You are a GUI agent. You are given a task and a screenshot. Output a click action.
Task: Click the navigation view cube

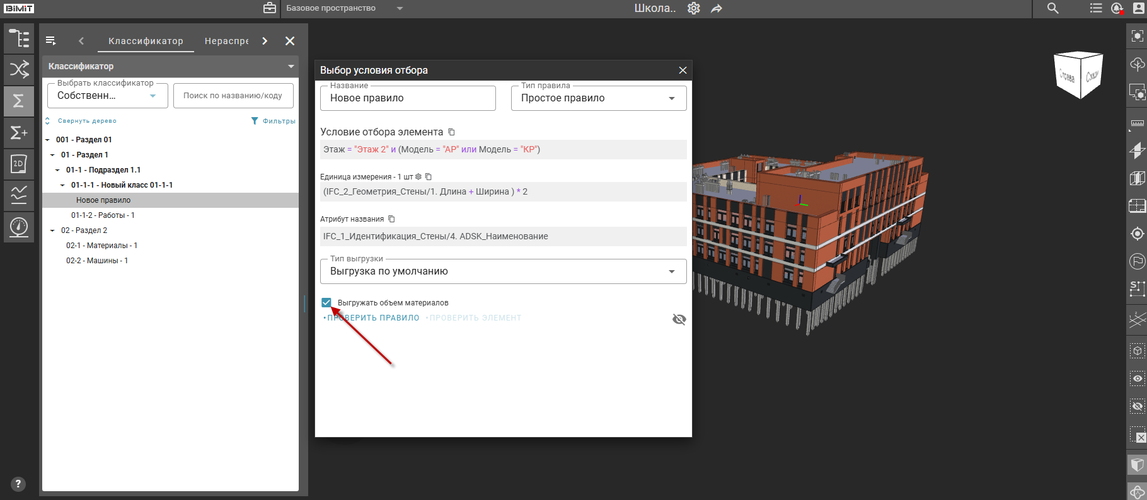tap(1078, 75)
